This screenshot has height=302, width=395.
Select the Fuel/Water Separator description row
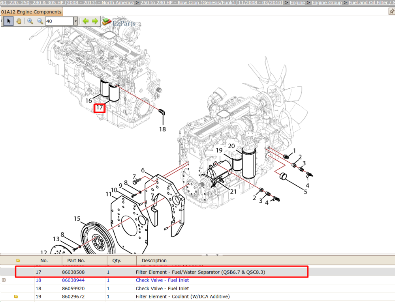[x=200, y=272]
